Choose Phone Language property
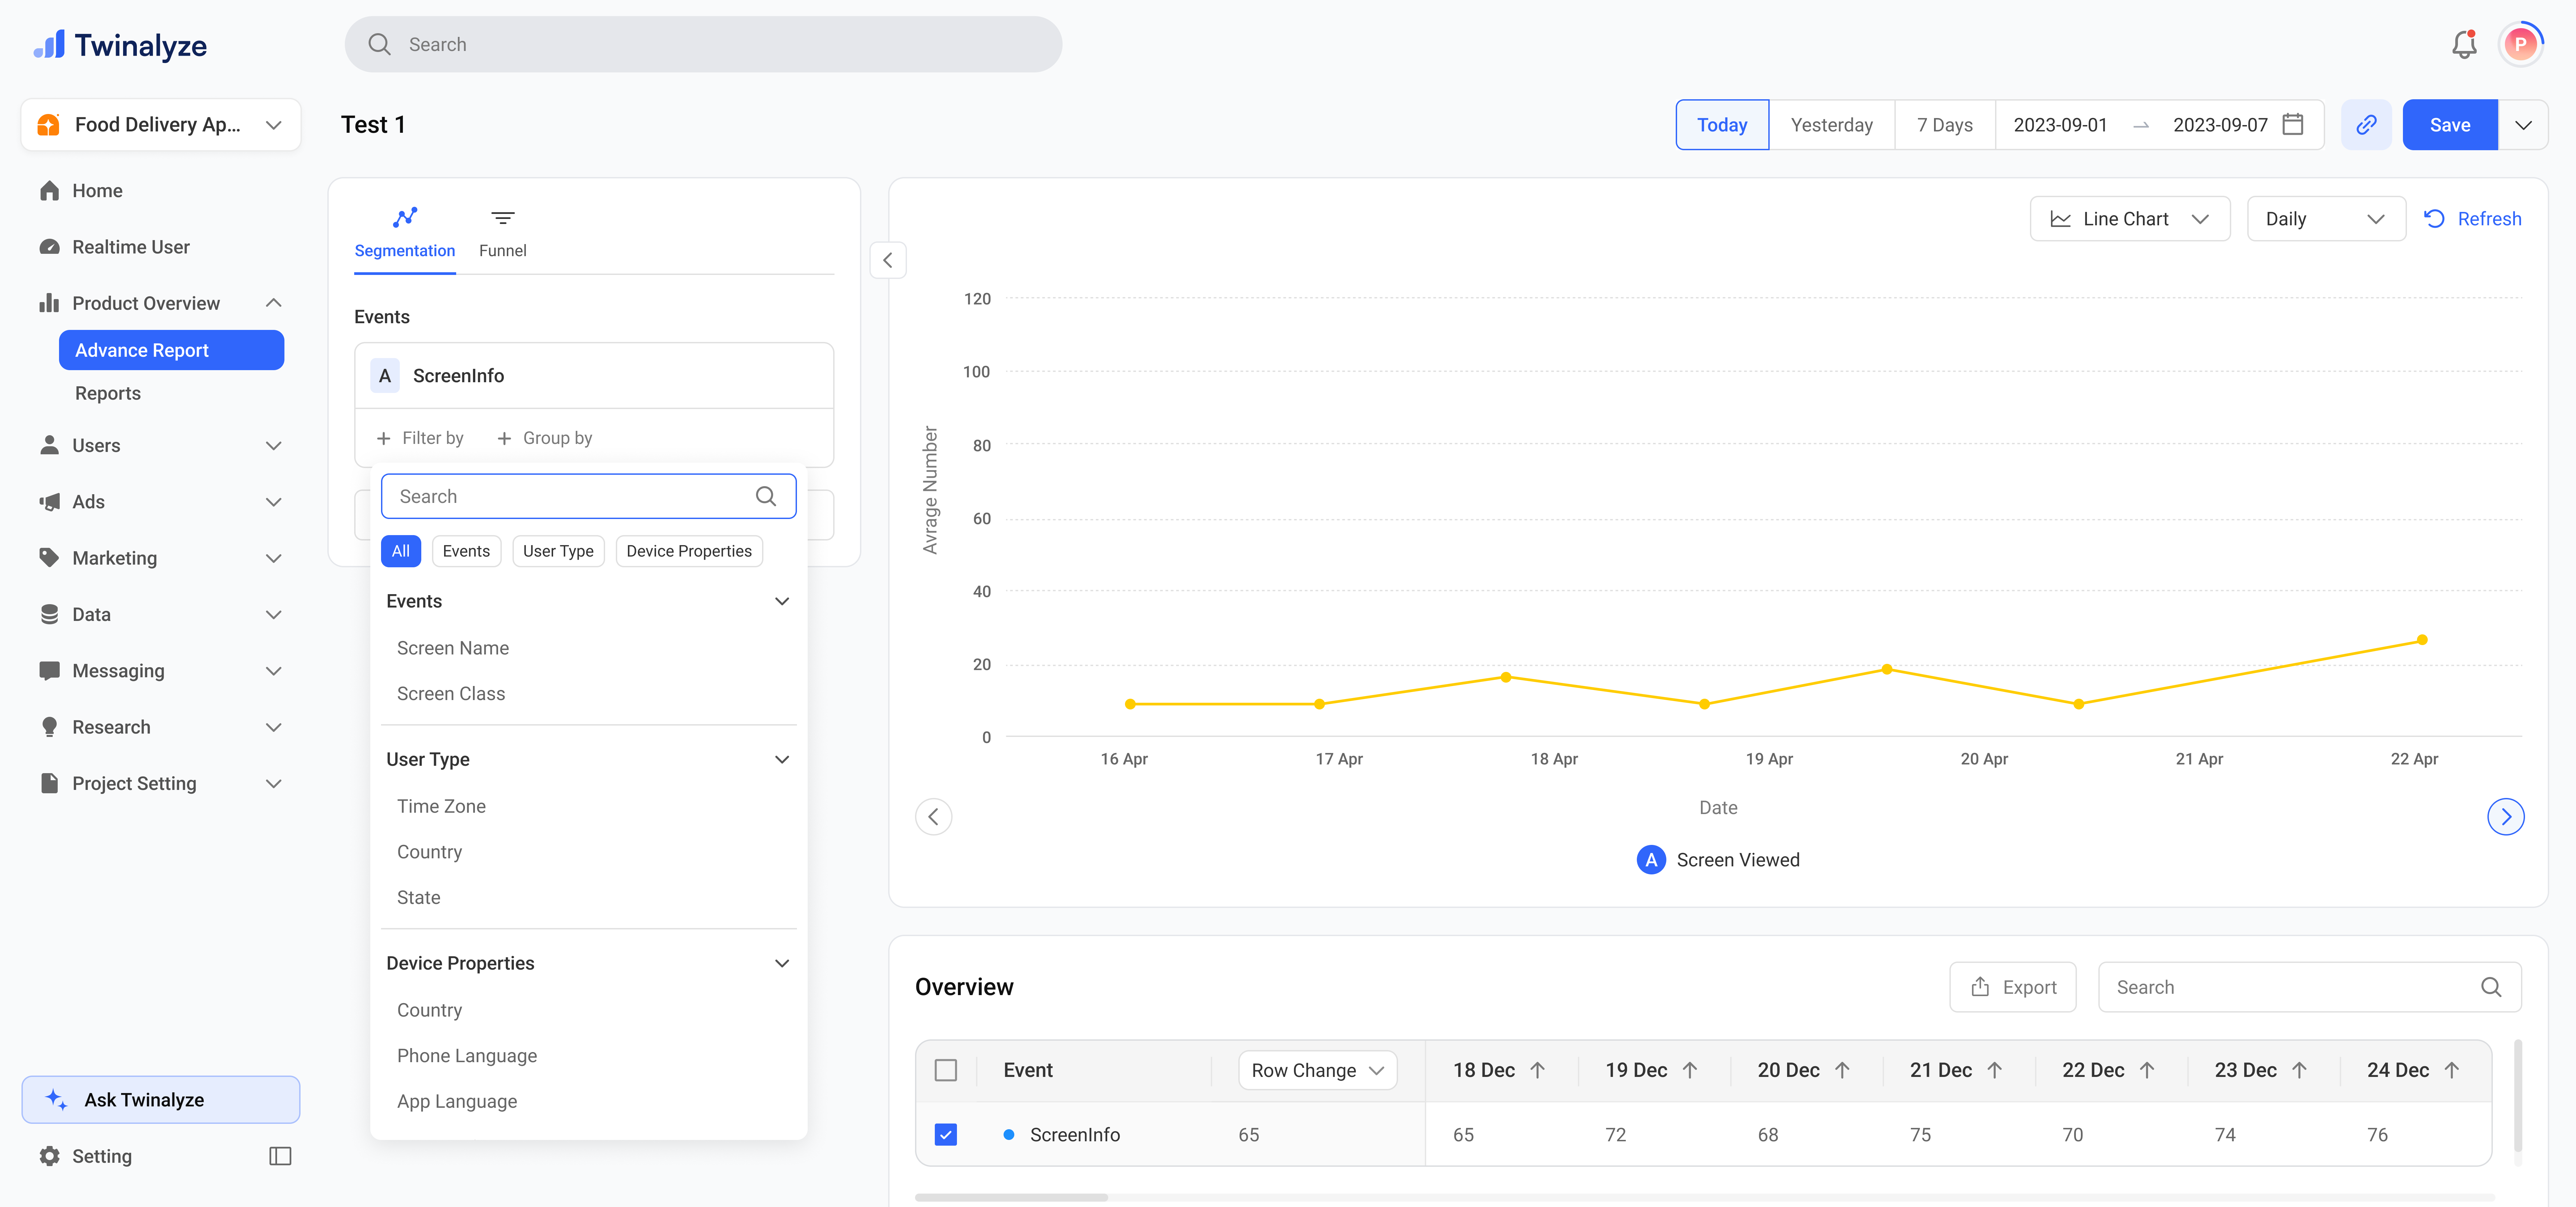 [x=467, y=1056]
